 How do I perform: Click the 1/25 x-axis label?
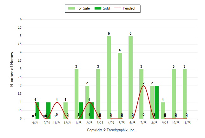click(78, 122)
